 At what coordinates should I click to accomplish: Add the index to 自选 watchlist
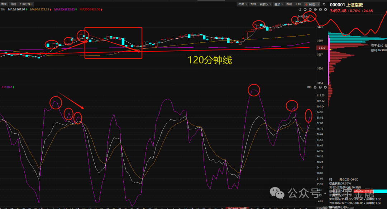click(310, 4)
